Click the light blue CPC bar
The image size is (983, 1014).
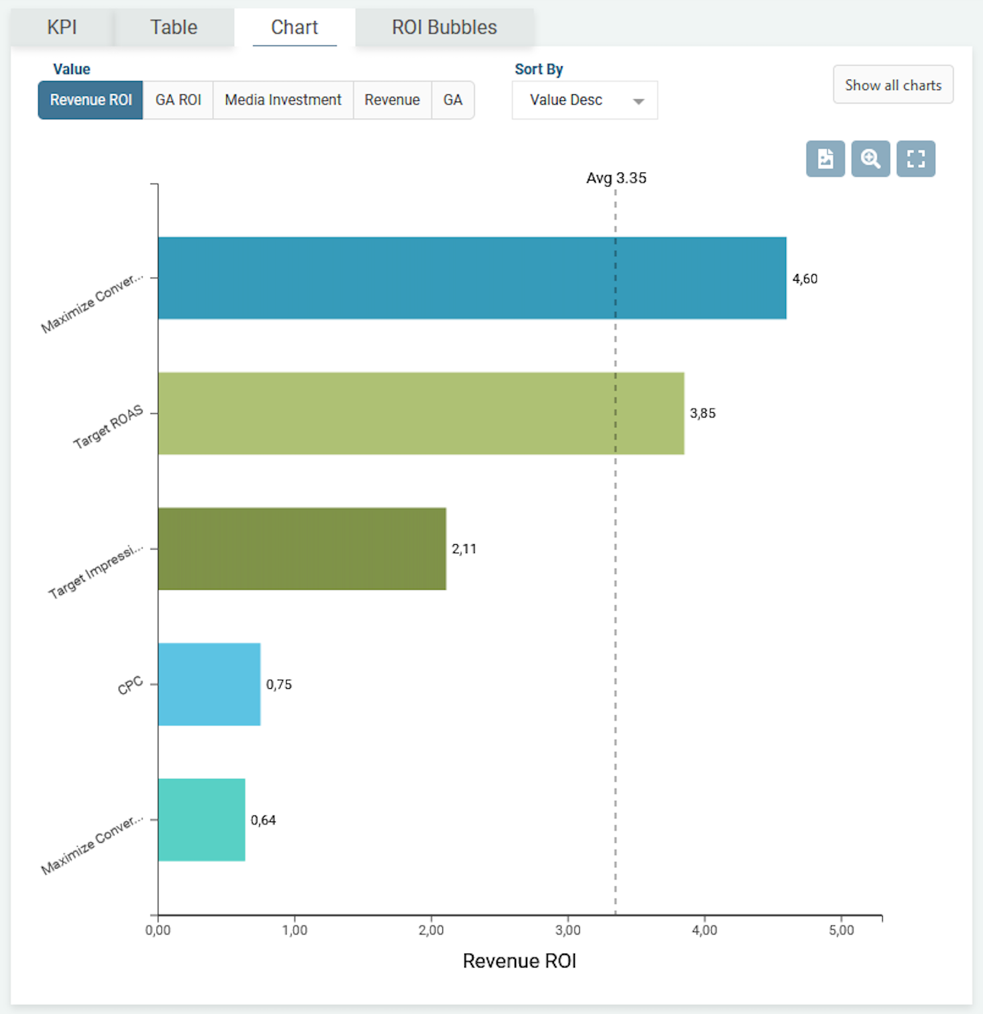pos(209,684)
